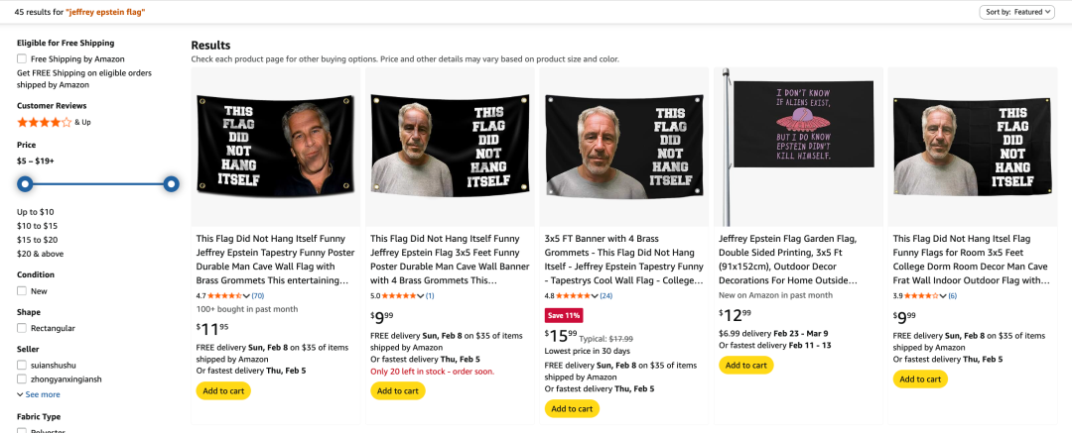
Task: Add the $12.99 garden flag to cart
Action: click(x=745, y=365)
